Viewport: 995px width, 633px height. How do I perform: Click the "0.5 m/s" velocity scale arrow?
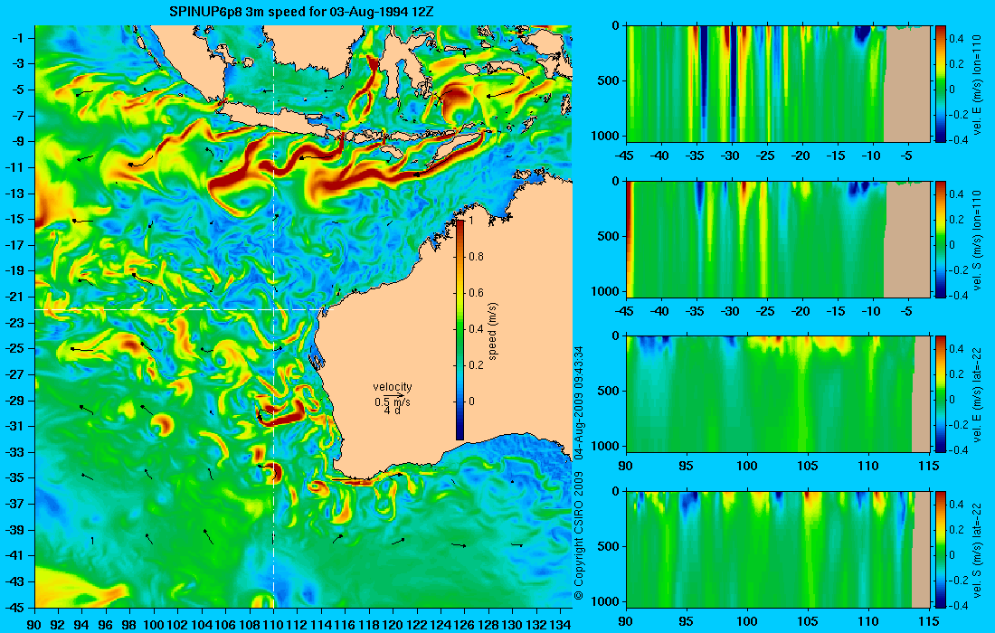click(x=393, y=398)
